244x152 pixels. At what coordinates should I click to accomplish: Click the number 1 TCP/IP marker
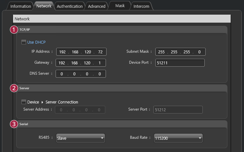click(x=13, y=30)
